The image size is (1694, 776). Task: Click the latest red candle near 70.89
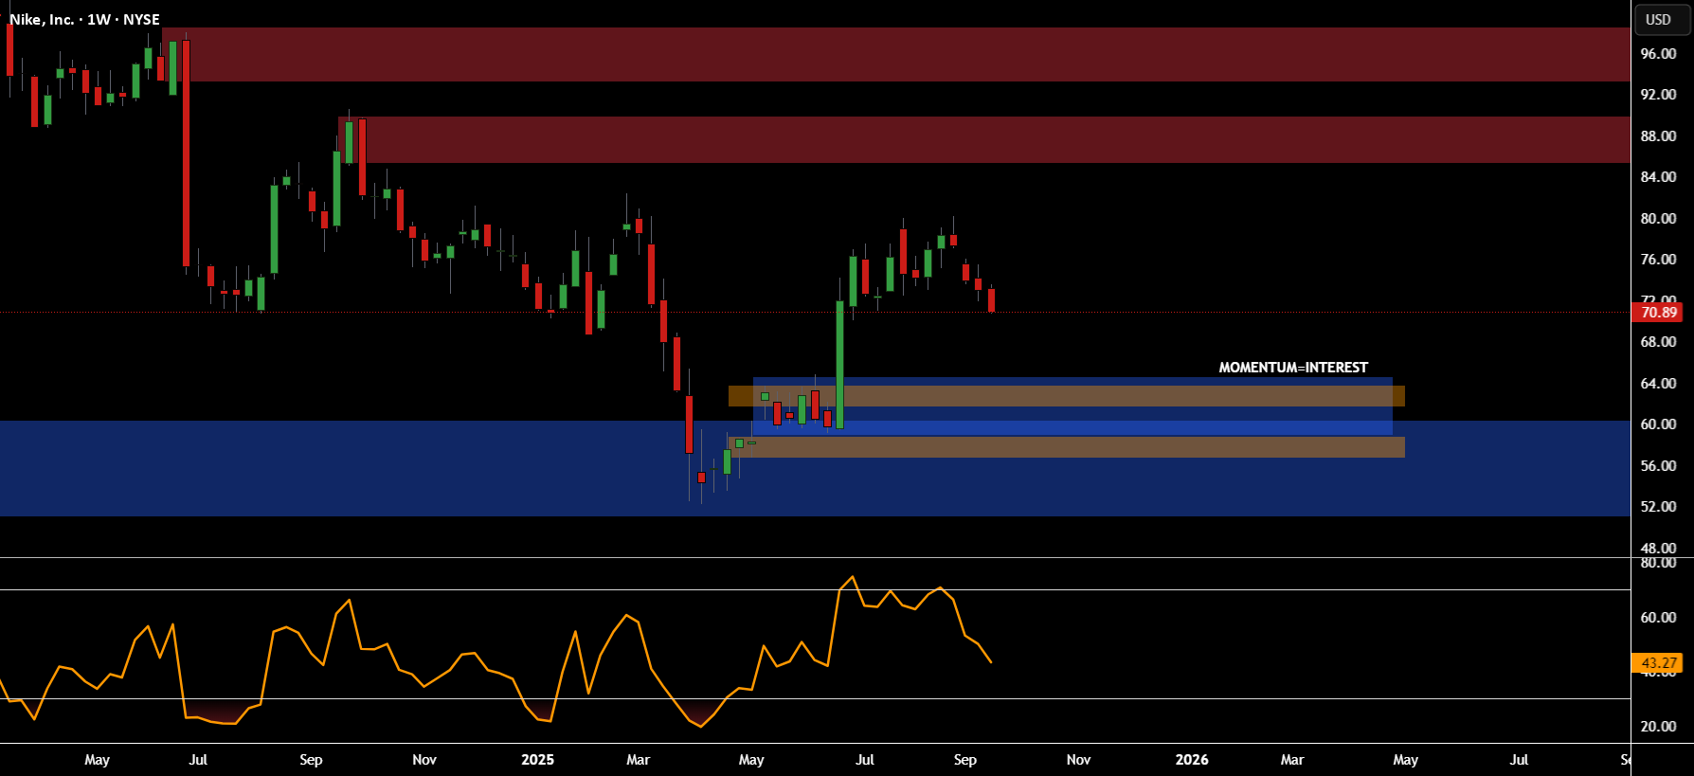(991, 300)
